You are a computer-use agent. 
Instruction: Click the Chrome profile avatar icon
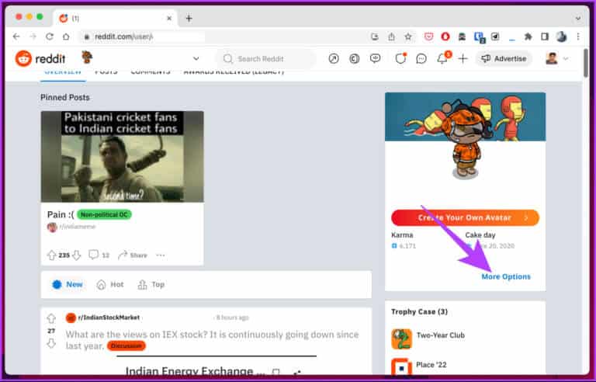tap(561, 36)
